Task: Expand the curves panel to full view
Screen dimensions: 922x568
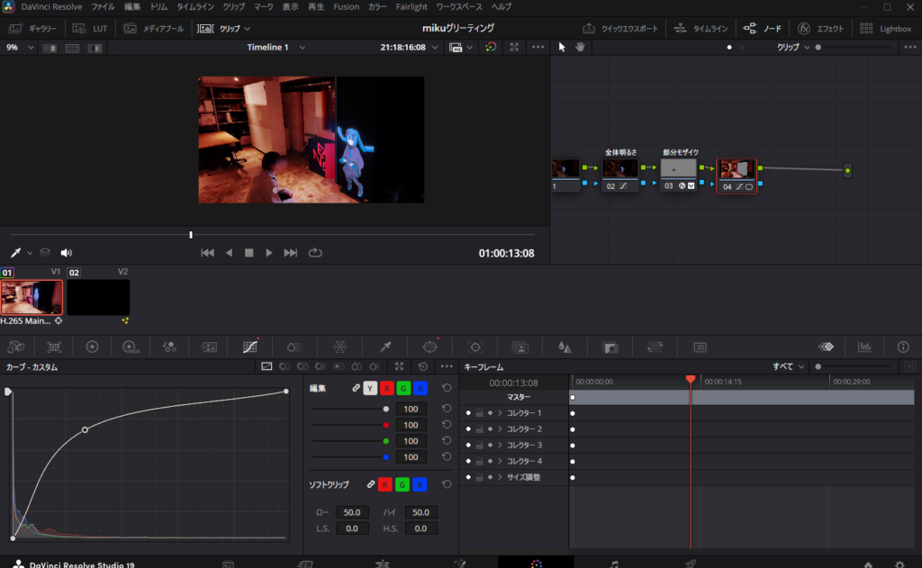Action: point(399,366)
